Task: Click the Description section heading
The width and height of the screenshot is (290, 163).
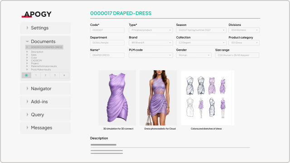Action: click(x=99, y=138)
